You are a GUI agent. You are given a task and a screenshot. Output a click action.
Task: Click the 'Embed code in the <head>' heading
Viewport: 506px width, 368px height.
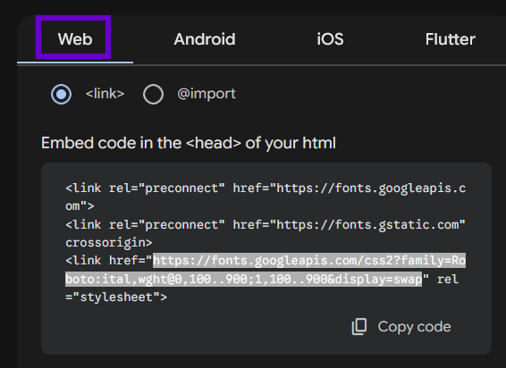189,143
